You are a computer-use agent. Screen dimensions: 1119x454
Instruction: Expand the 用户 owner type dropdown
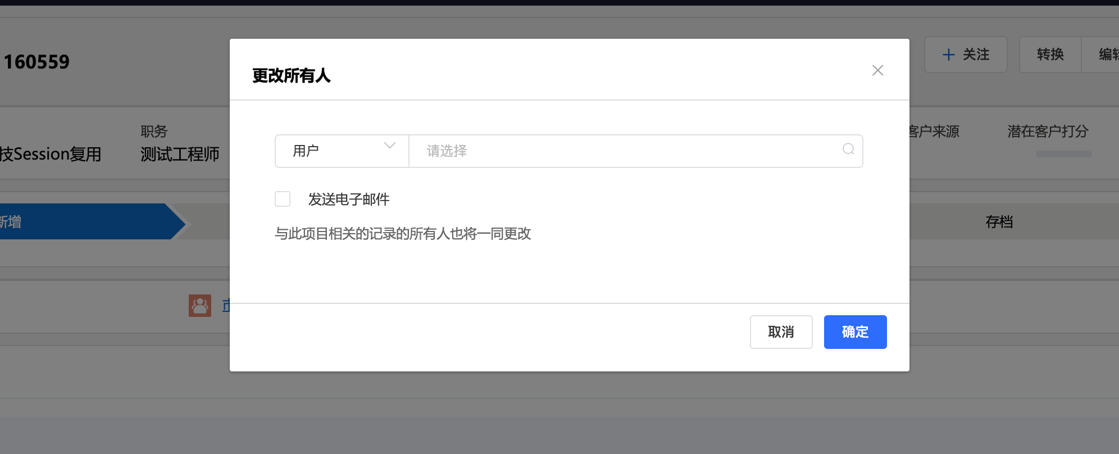tap(342, 151)
